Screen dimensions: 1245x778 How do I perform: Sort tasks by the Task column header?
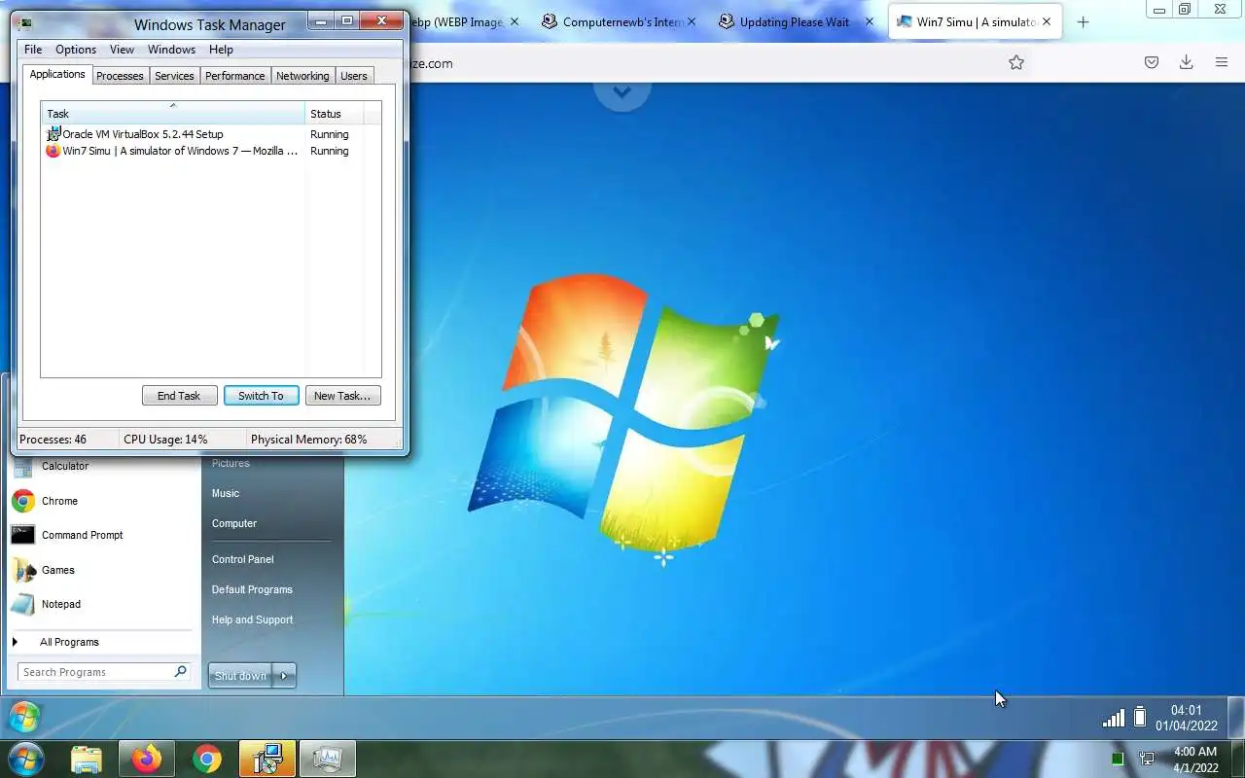173,114
